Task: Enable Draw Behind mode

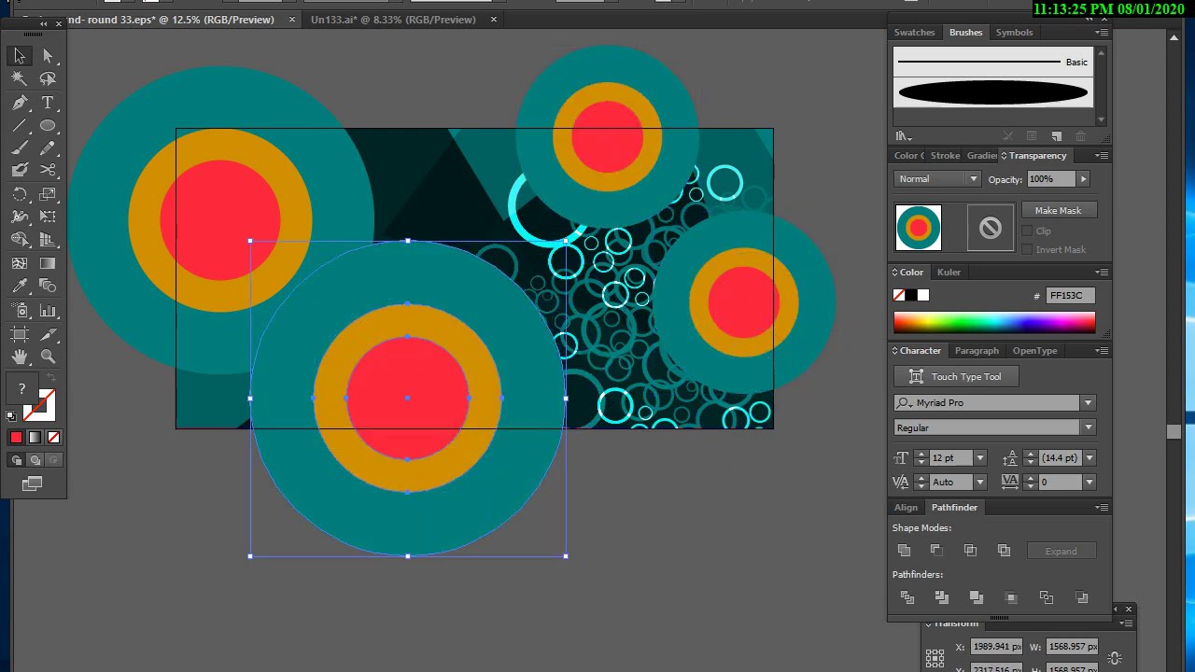Action: coord(35,460)
